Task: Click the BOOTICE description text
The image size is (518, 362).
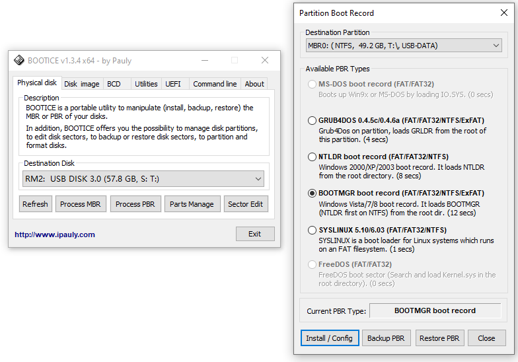Action: [142, 126]
